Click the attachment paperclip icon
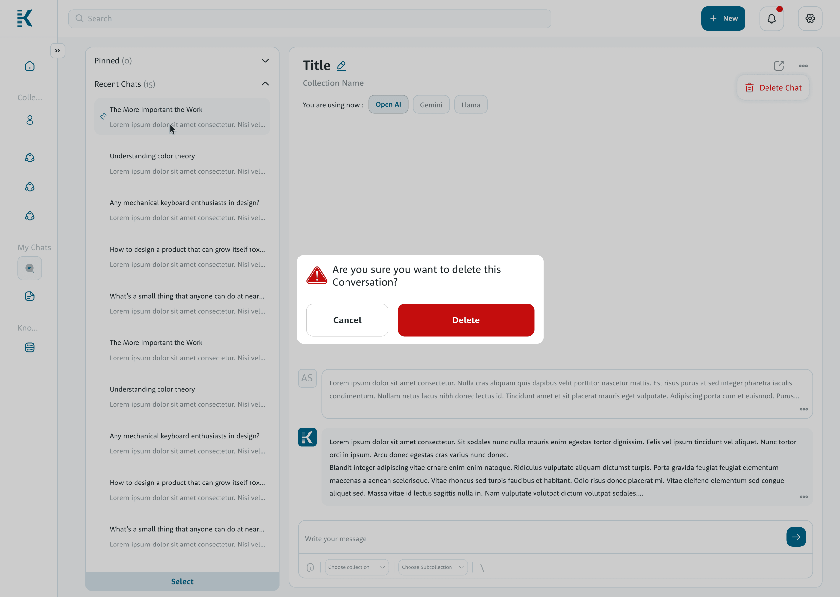 [x=310, y=567]
